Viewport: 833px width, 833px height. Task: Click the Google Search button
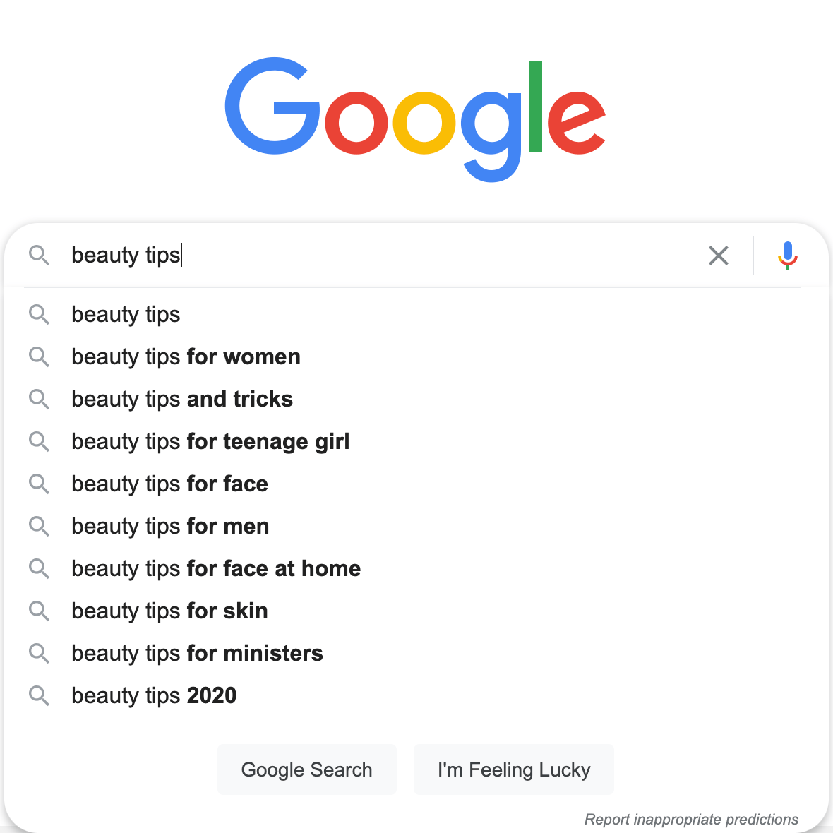point(307,769)
